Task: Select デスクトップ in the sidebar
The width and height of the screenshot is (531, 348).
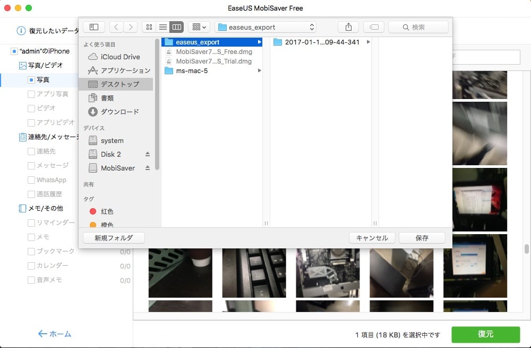Action: click(x=115, y=84)
